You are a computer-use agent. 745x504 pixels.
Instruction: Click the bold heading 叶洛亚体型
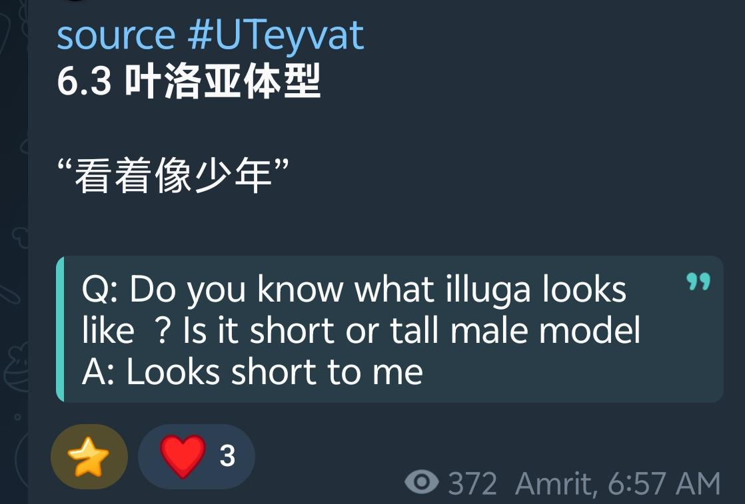click(223, 82)
